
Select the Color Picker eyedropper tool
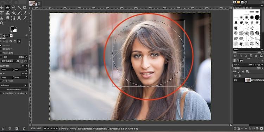pos(25,18)
